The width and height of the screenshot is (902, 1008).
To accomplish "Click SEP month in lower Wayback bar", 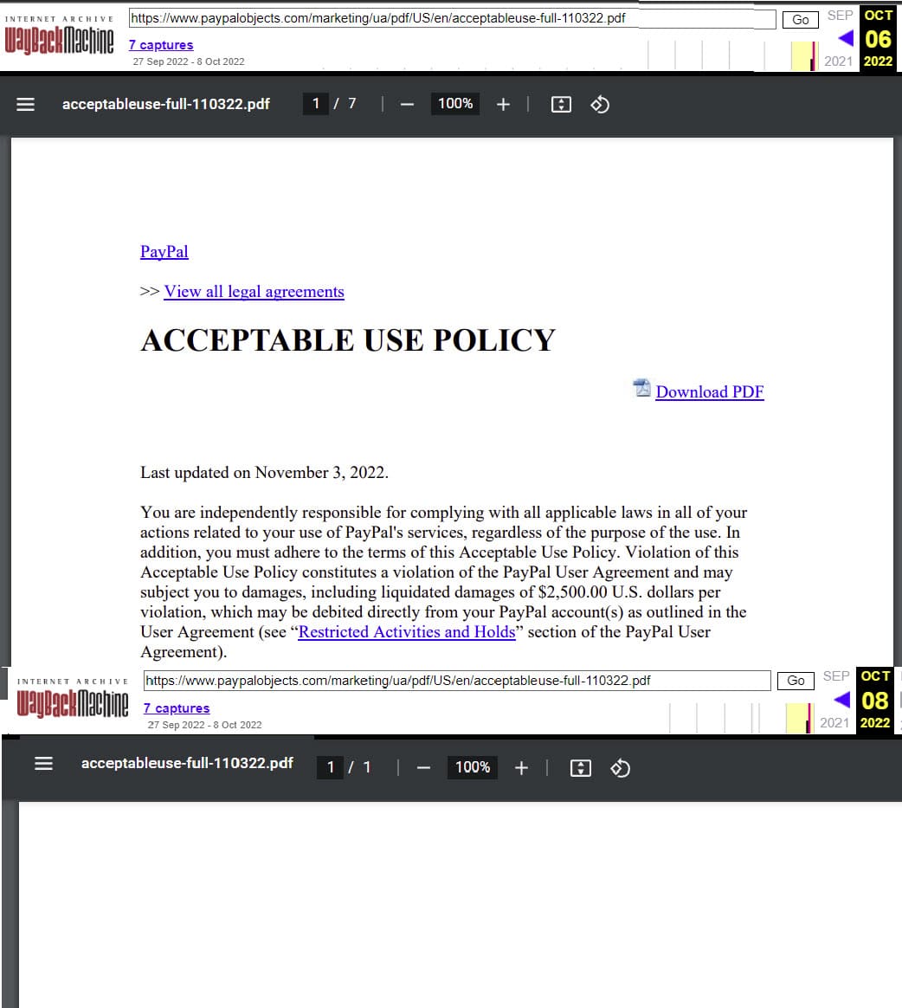I will (836, 676).
